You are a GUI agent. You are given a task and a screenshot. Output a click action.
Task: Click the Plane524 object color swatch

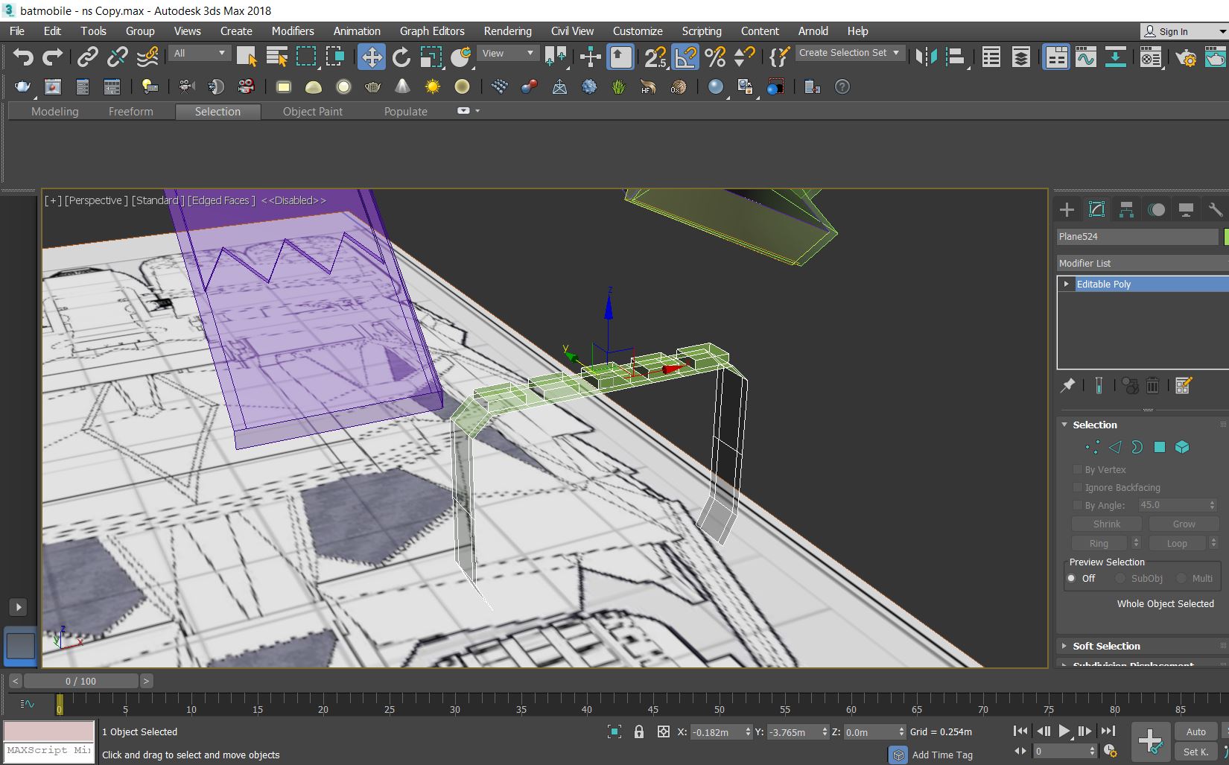pyautogui.click(x=1226, y=236)
